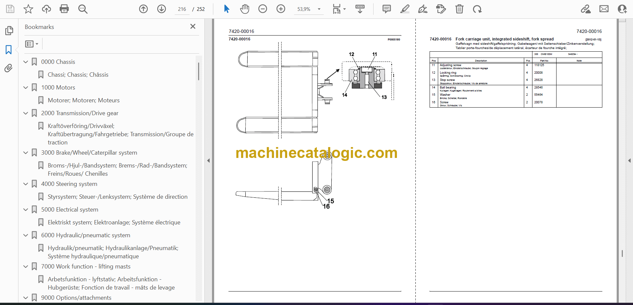Close the Bookmarks panel
Viewport: 633px width, 305px height.
193,26
